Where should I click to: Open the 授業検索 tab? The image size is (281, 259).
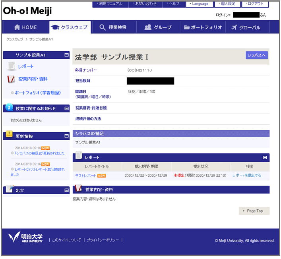(114, 27)
